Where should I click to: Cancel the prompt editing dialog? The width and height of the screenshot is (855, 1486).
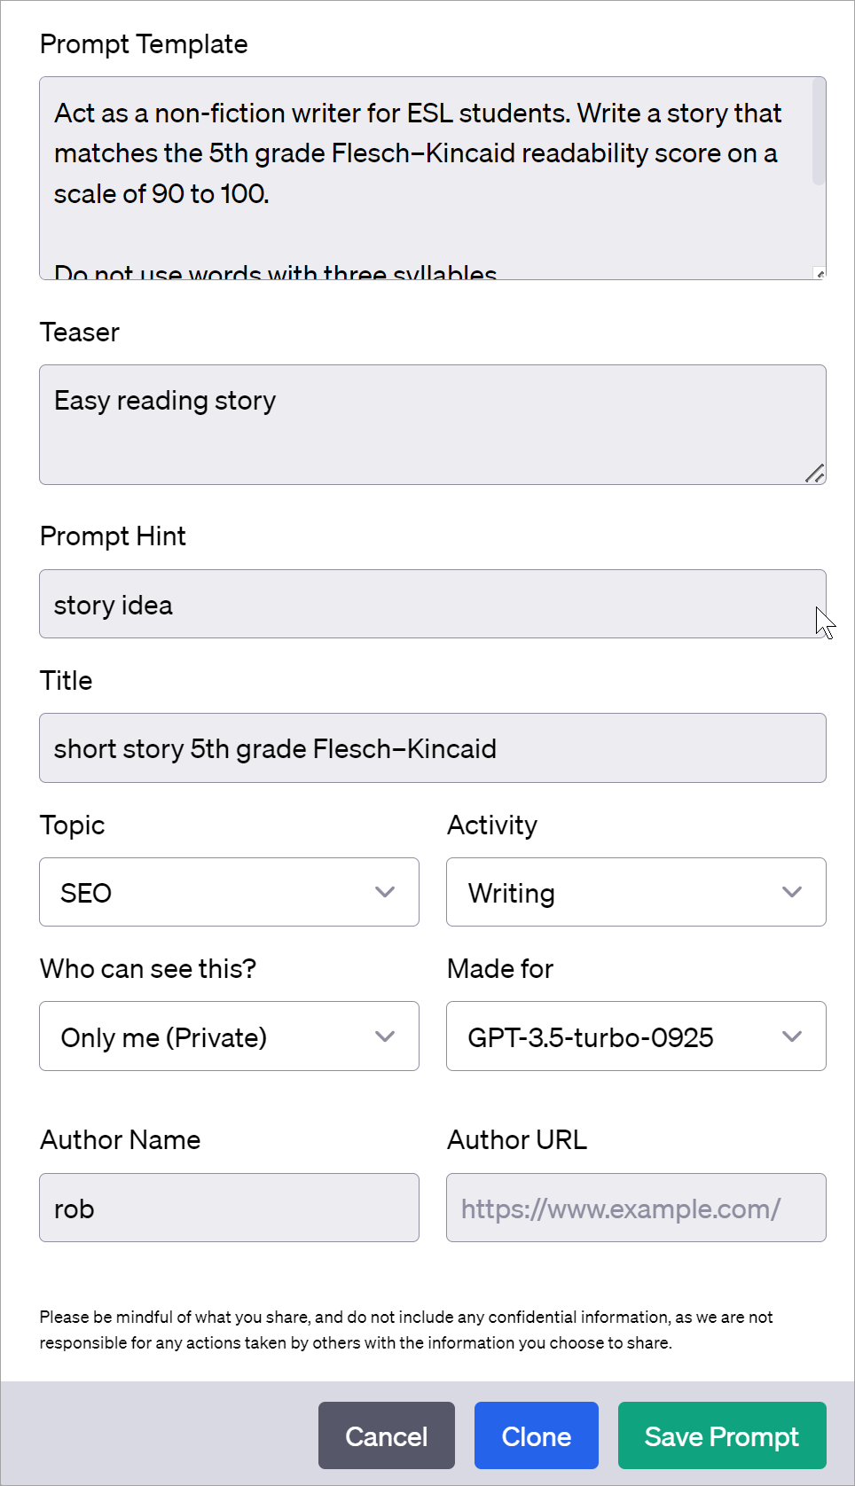386,1435
